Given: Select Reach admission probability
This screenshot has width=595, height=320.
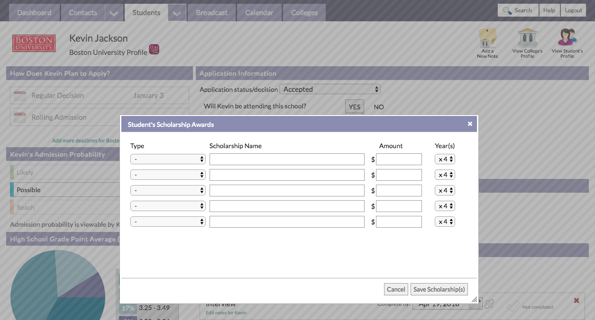Looking at the screenshot, I should (65, 207).
